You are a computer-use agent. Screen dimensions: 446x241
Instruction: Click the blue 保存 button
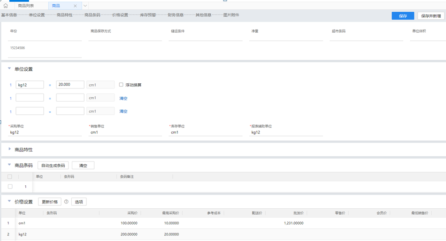coord(403,16)
